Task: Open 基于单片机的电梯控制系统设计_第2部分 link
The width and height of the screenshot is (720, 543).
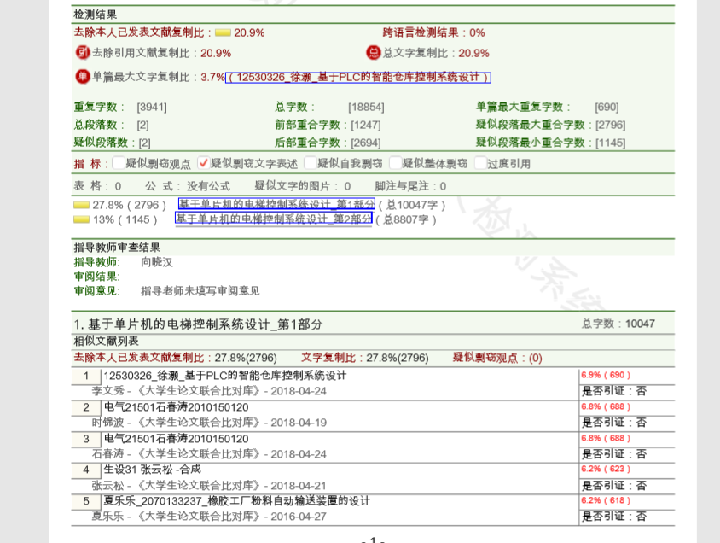Action: [x=274, y=219]
